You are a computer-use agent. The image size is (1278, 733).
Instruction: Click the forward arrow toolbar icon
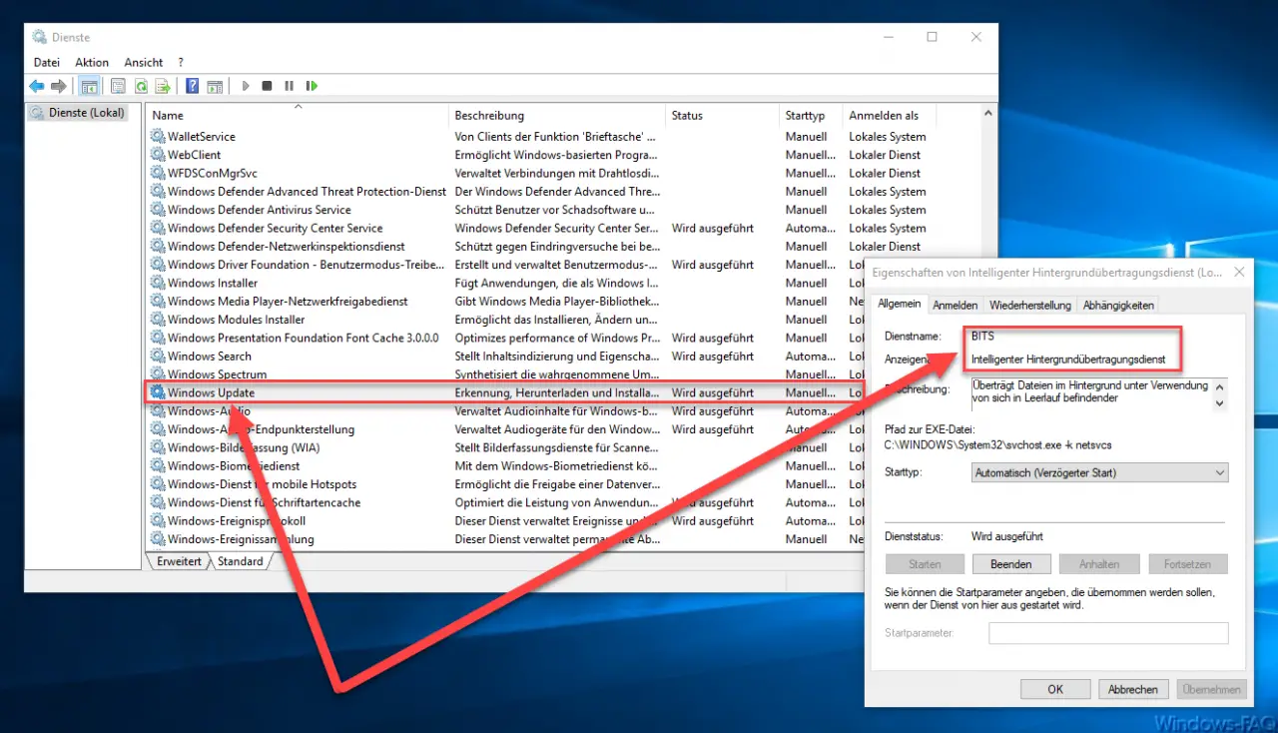click(x=59, y=87)
